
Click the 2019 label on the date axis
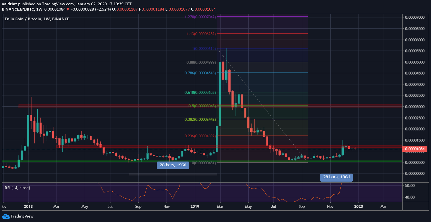pyautogui.click(x=195, y=206)
